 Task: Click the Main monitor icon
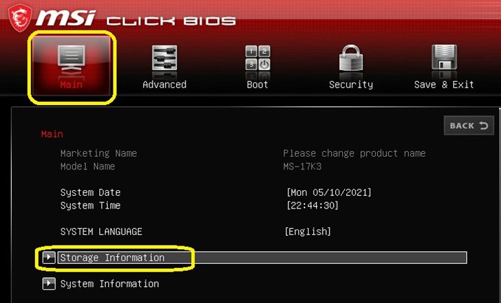tap(71, 58)
